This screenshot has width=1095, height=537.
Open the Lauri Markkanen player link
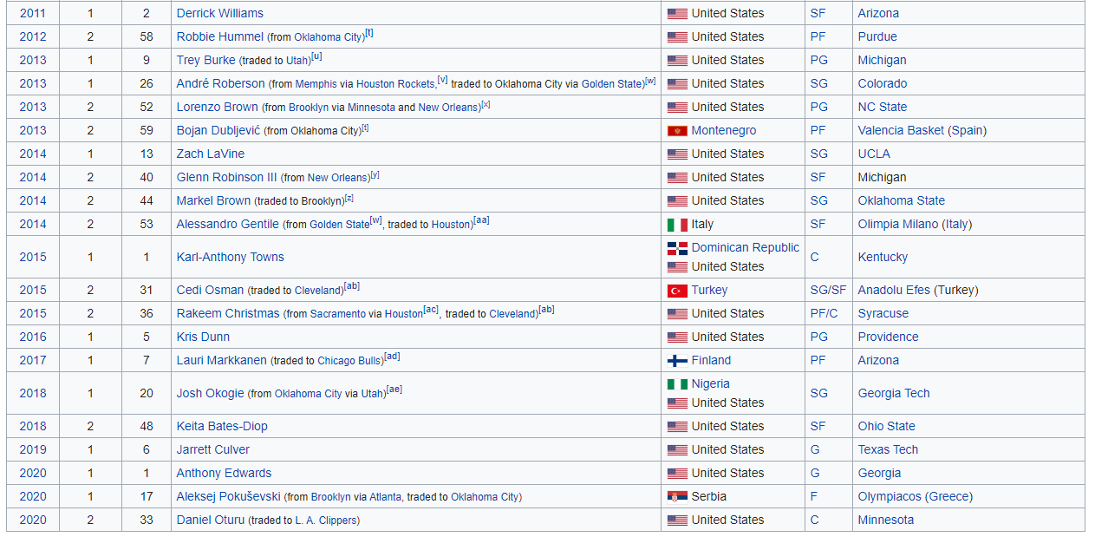pyautogui.click(x=222, y=360)
